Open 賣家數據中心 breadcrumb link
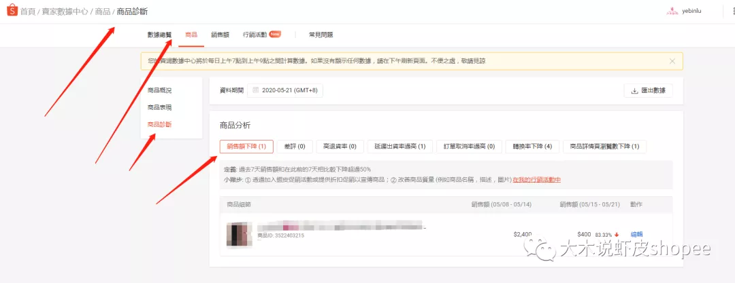The image size is (735, 283). (x=65, y=12)
